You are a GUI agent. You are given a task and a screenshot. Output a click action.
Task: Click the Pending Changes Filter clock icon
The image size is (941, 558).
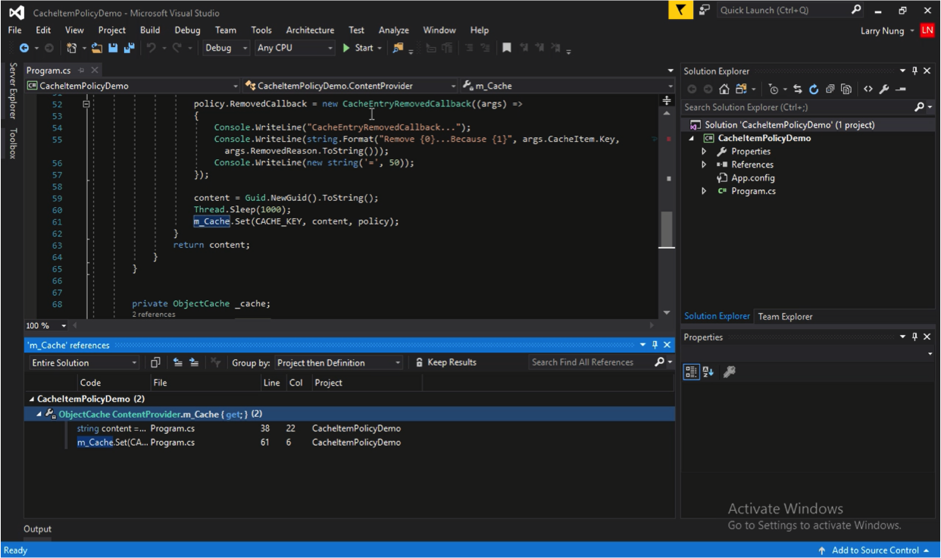[x=773, y=89]
